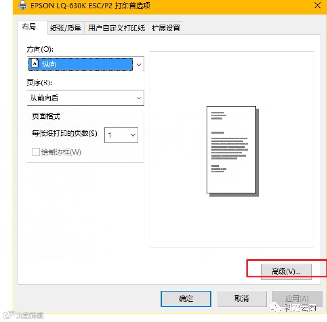This screenshot has width=327, height=322.
Task: Click the 页面格式 group title
Action: point(46,116)
